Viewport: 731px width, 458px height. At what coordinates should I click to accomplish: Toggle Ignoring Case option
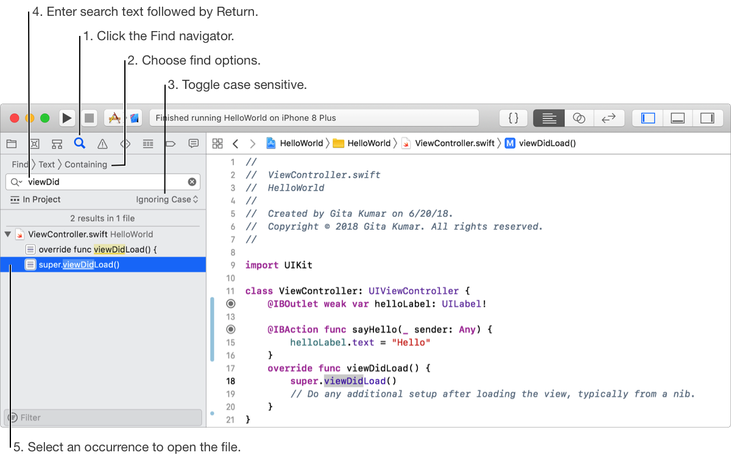point(168,199)
